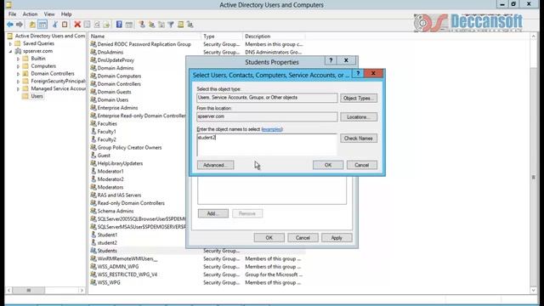Screen dimensions: 544x306
Task: Click the Cut scissors icon
Action: tap(54, 25)
